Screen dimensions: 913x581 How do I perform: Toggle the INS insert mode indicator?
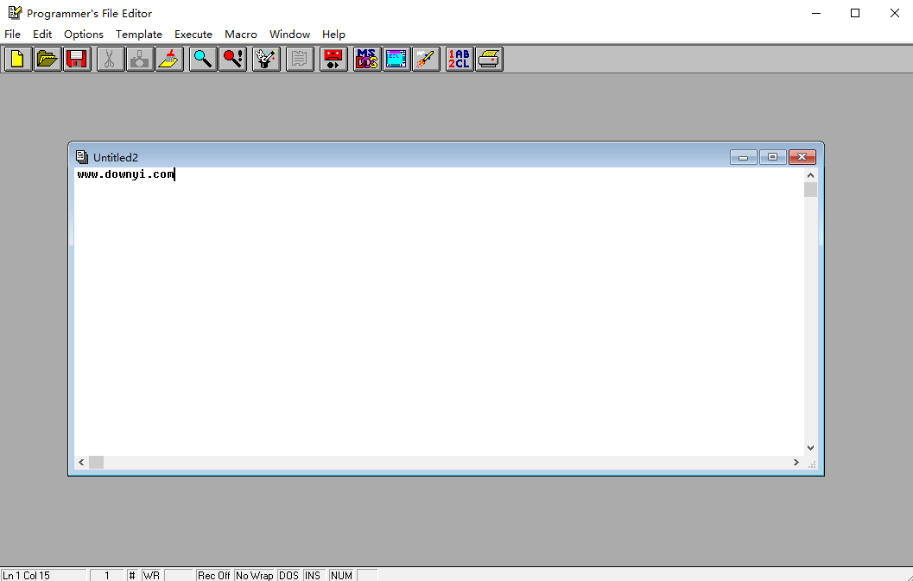pos(313,575)
